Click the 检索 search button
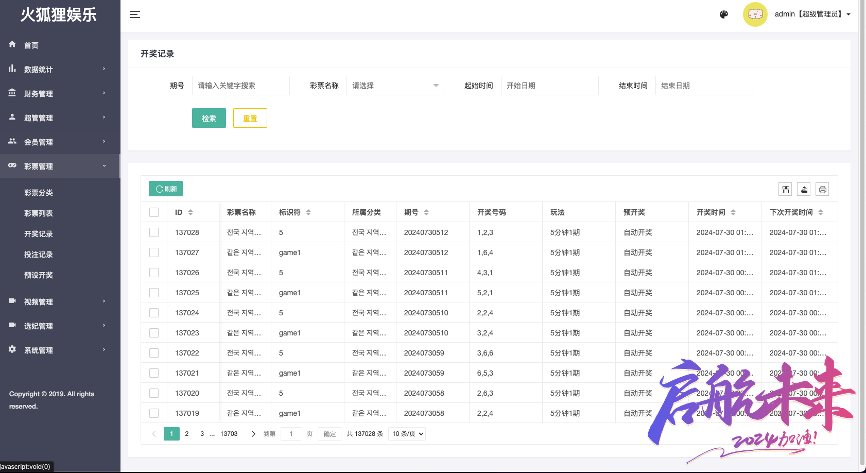866x473 pixels. point(209,118)
